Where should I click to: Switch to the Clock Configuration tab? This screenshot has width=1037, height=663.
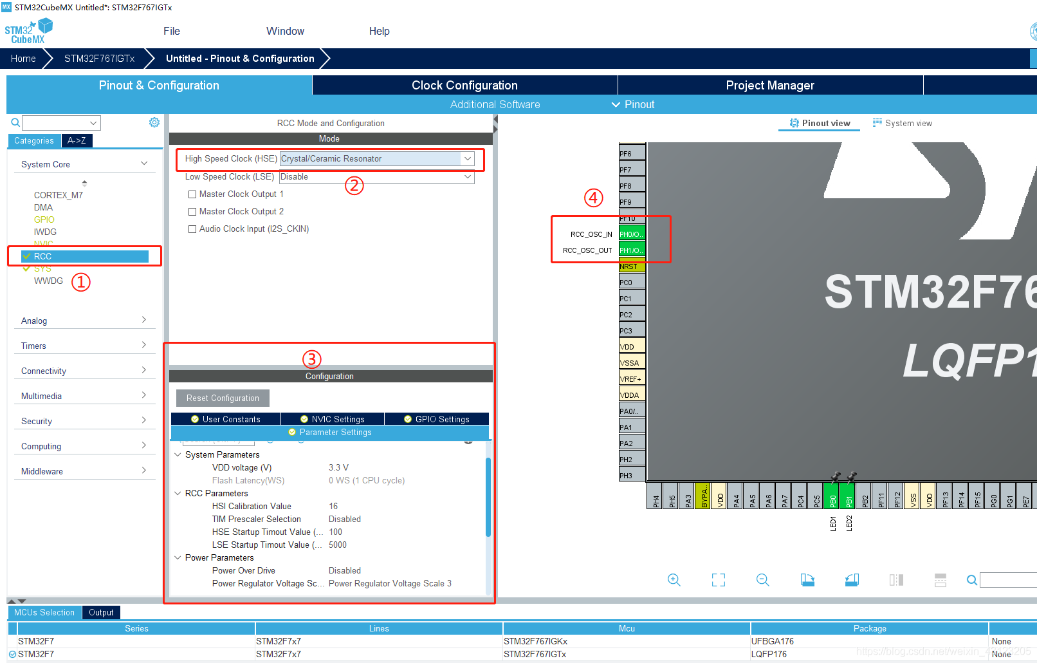[464, 85]
